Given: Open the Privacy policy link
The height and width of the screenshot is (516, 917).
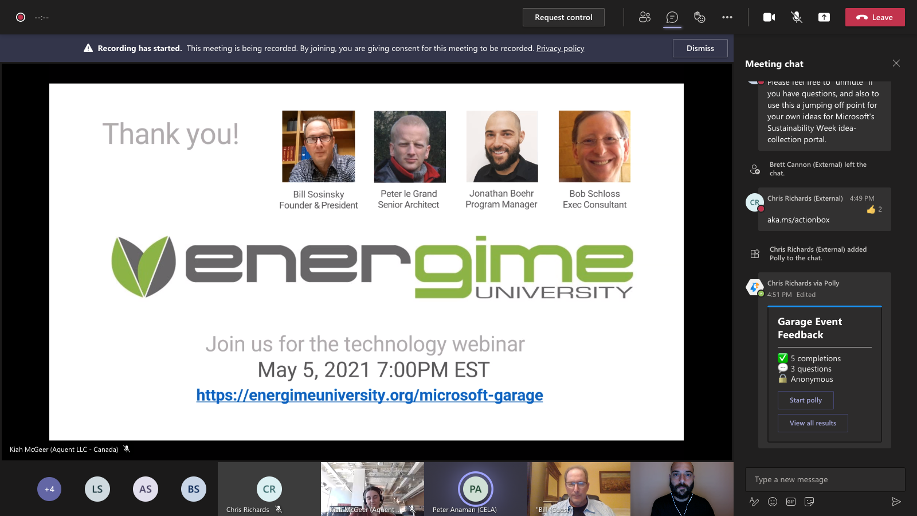Looking at the screenshot, I should coord(560,48).
